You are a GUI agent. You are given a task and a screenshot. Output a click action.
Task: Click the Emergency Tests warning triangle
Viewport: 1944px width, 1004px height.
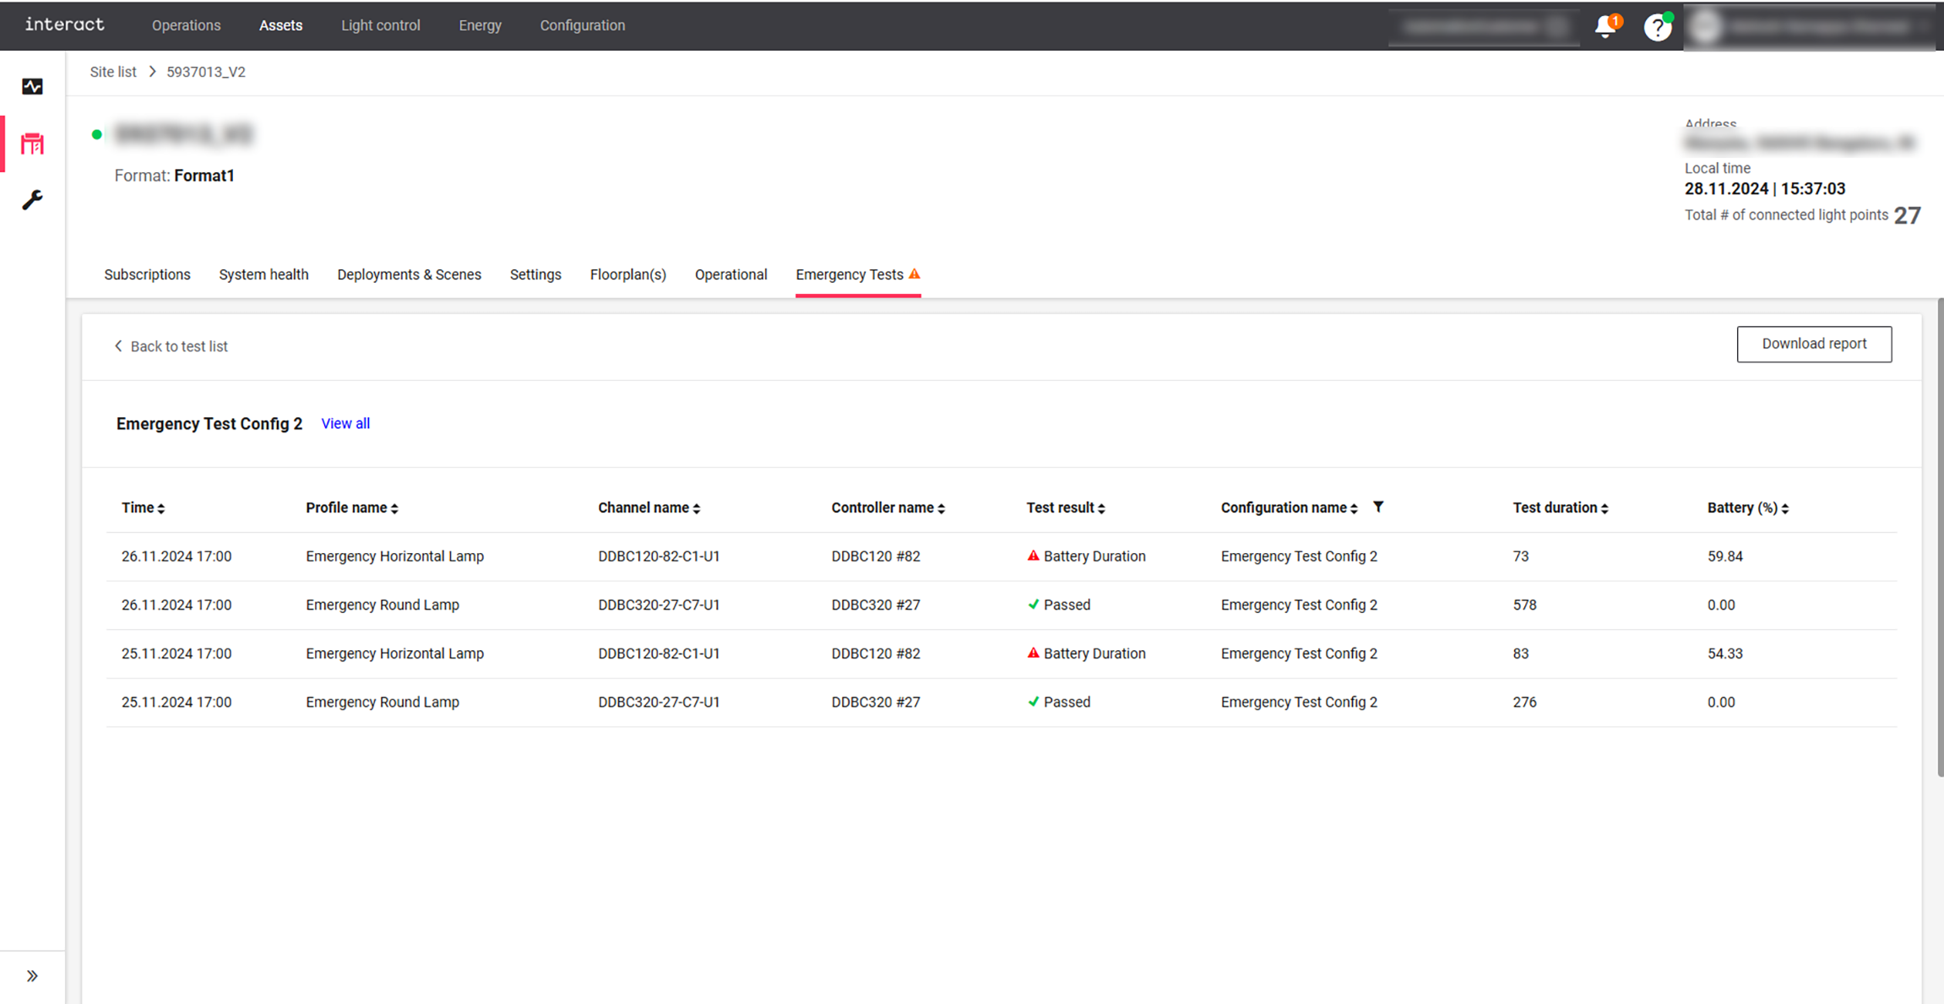[915, 274]
